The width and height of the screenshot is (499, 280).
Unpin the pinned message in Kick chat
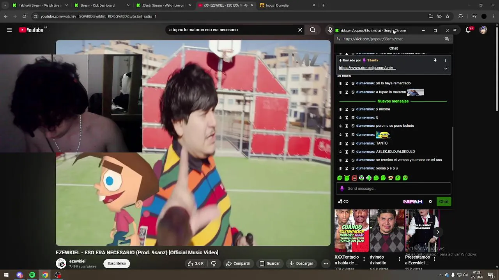pyautogui.click(x=435, y=60)
